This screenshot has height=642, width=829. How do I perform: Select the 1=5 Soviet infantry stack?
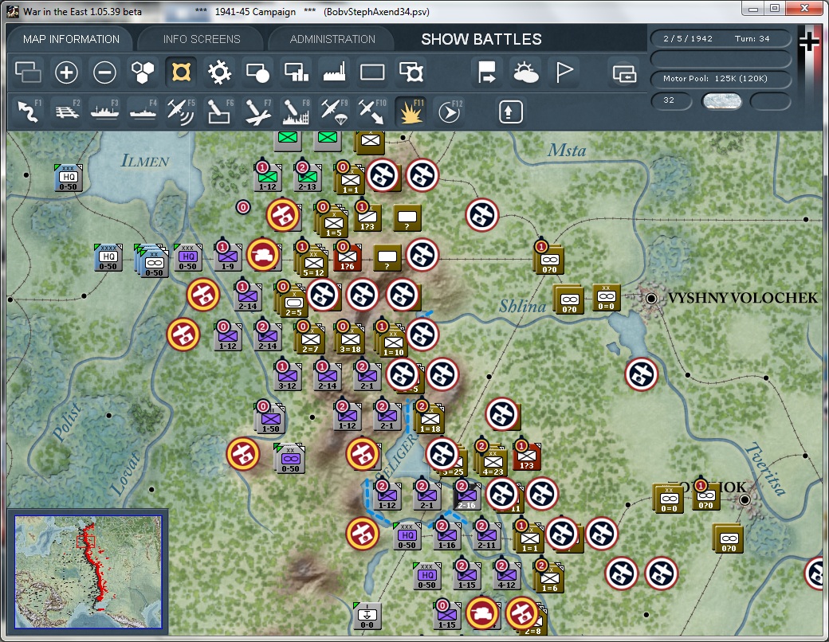334,224
